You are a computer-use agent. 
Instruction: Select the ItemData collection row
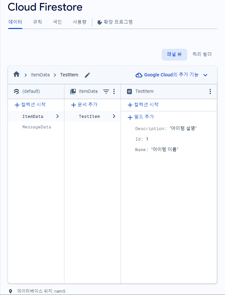tap(36, 116)
